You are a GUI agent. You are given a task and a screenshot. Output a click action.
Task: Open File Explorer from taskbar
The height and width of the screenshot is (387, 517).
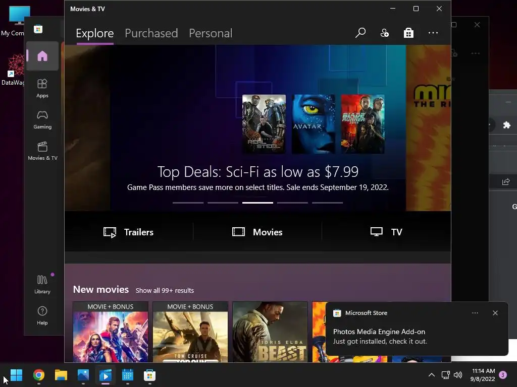pyautogui.click(x=61, y=375)
